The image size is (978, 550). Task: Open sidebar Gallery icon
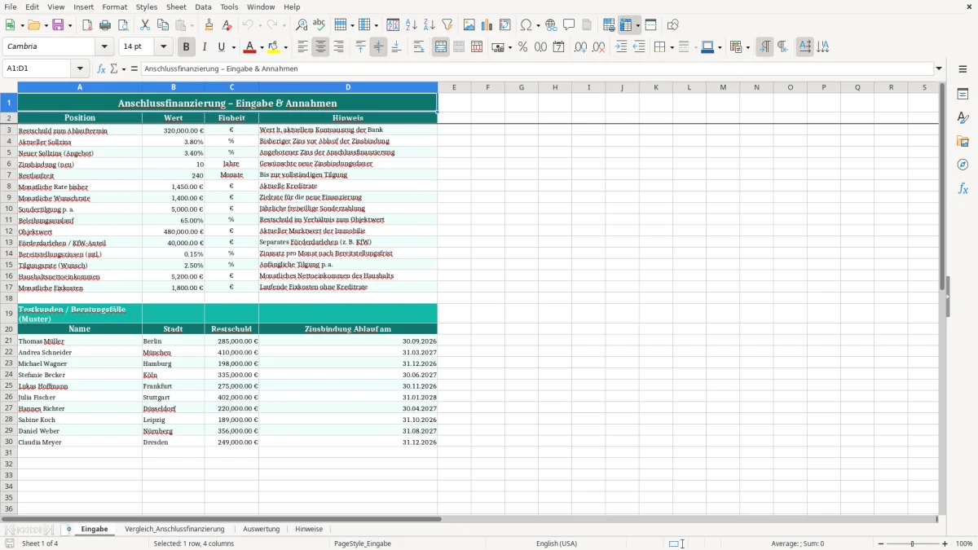click(963, 142)
